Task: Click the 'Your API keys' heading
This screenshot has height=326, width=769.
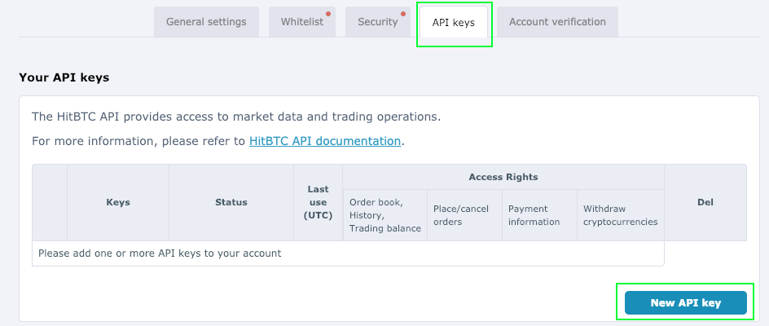Action: 64,77
